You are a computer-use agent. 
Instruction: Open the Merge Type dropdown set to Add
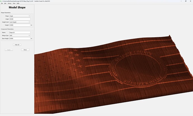click(x=20, y=35)
